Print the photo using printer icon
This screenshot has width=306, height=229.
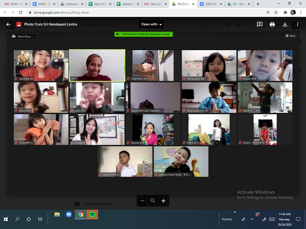coord(272,24)
